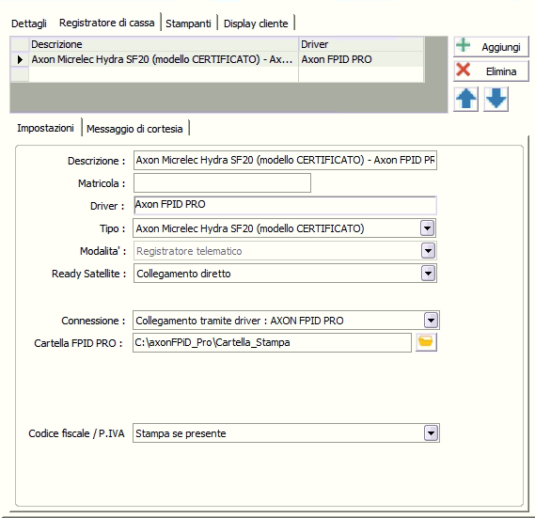Move the register up with blue up arrow
The height and width of the screenshot is (518, 535).
click(465, 99)
